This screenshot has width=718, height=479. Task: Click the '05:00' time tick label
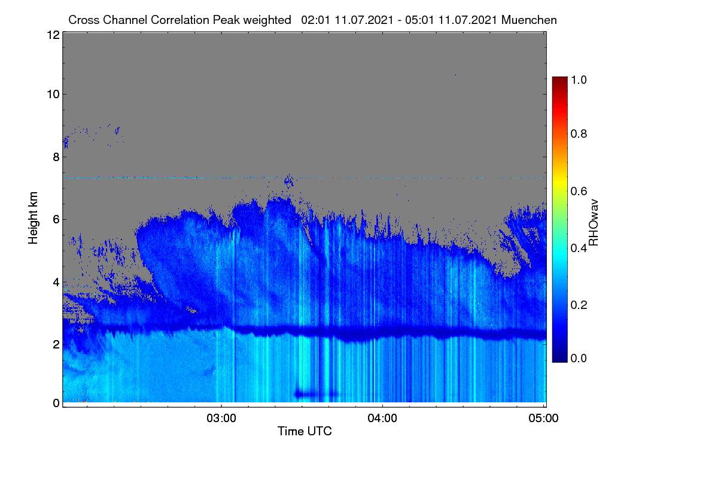[543, 418]
